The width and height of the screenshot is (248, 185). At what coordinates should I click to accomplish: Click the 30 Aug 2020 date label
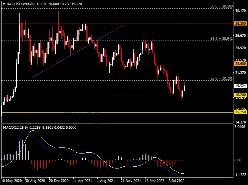point(36,180)
